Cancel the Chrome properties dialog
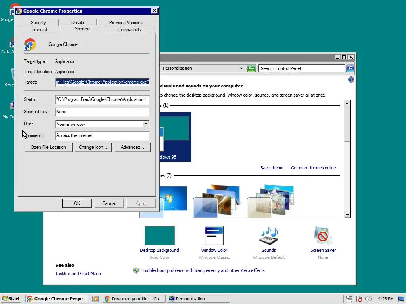The image size is (406, 304). point(109,203)
